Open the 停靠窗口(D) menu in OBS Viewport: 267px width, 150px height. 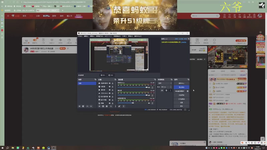99,36
